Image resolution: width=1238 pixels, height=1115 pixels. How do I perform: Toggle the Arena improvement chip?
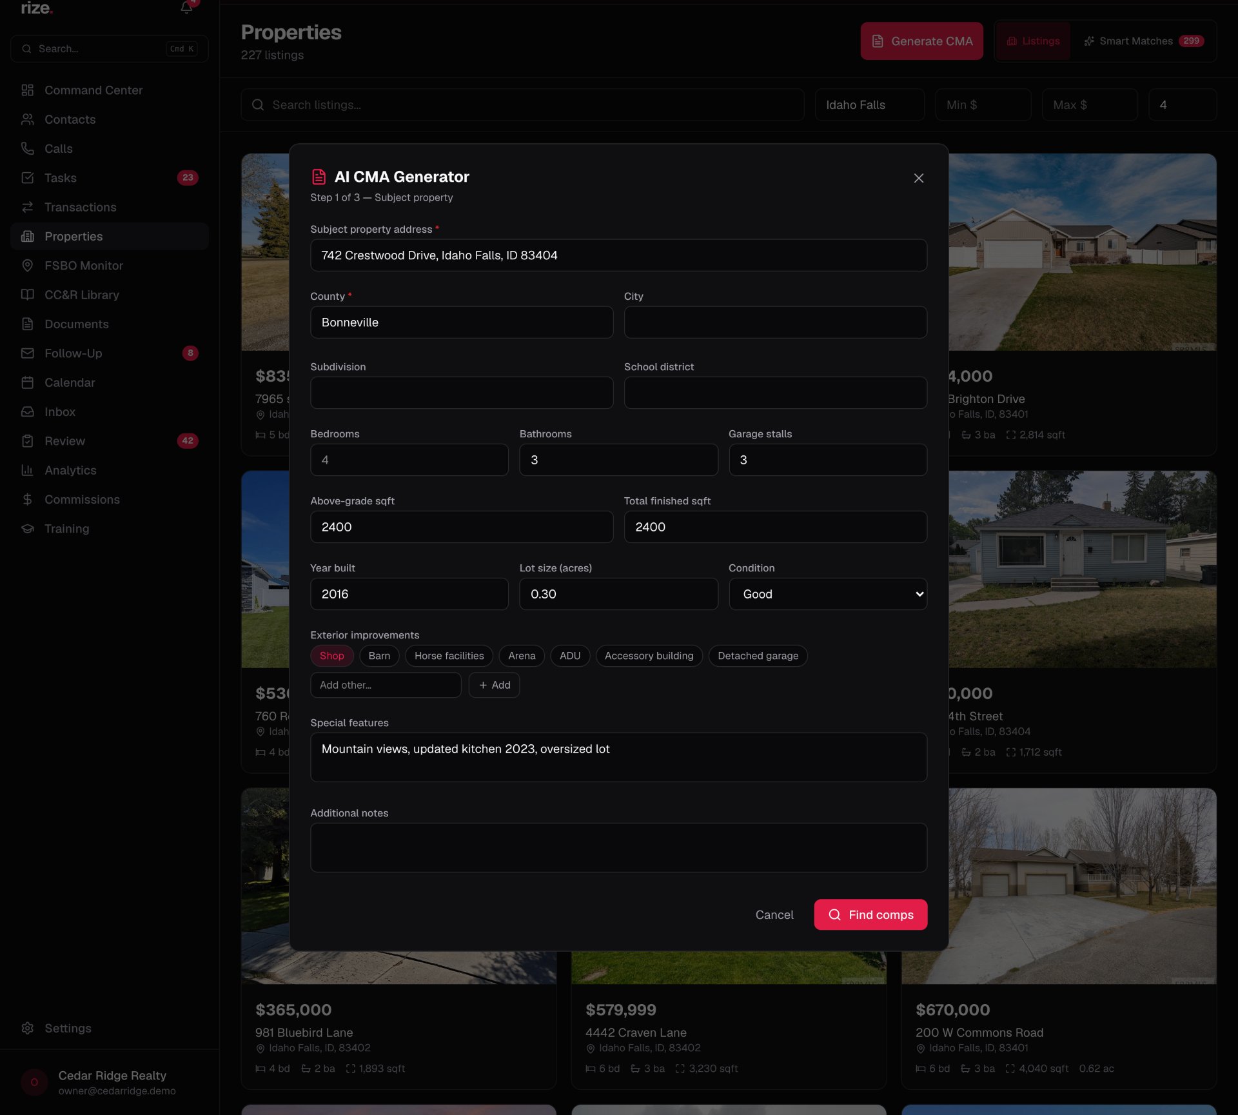tap(522, 656)
